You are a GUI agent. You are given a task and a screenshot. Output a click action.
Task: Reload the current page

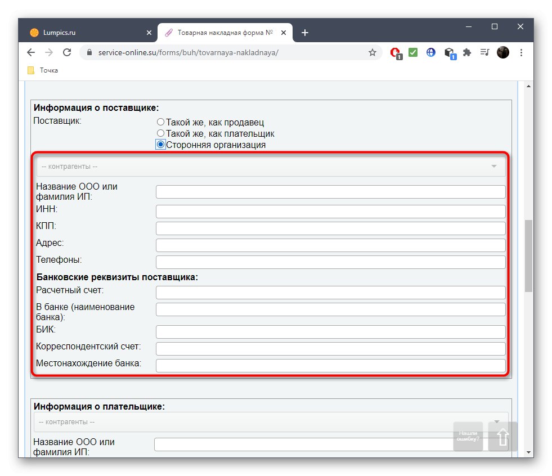[x=68, y=52]
